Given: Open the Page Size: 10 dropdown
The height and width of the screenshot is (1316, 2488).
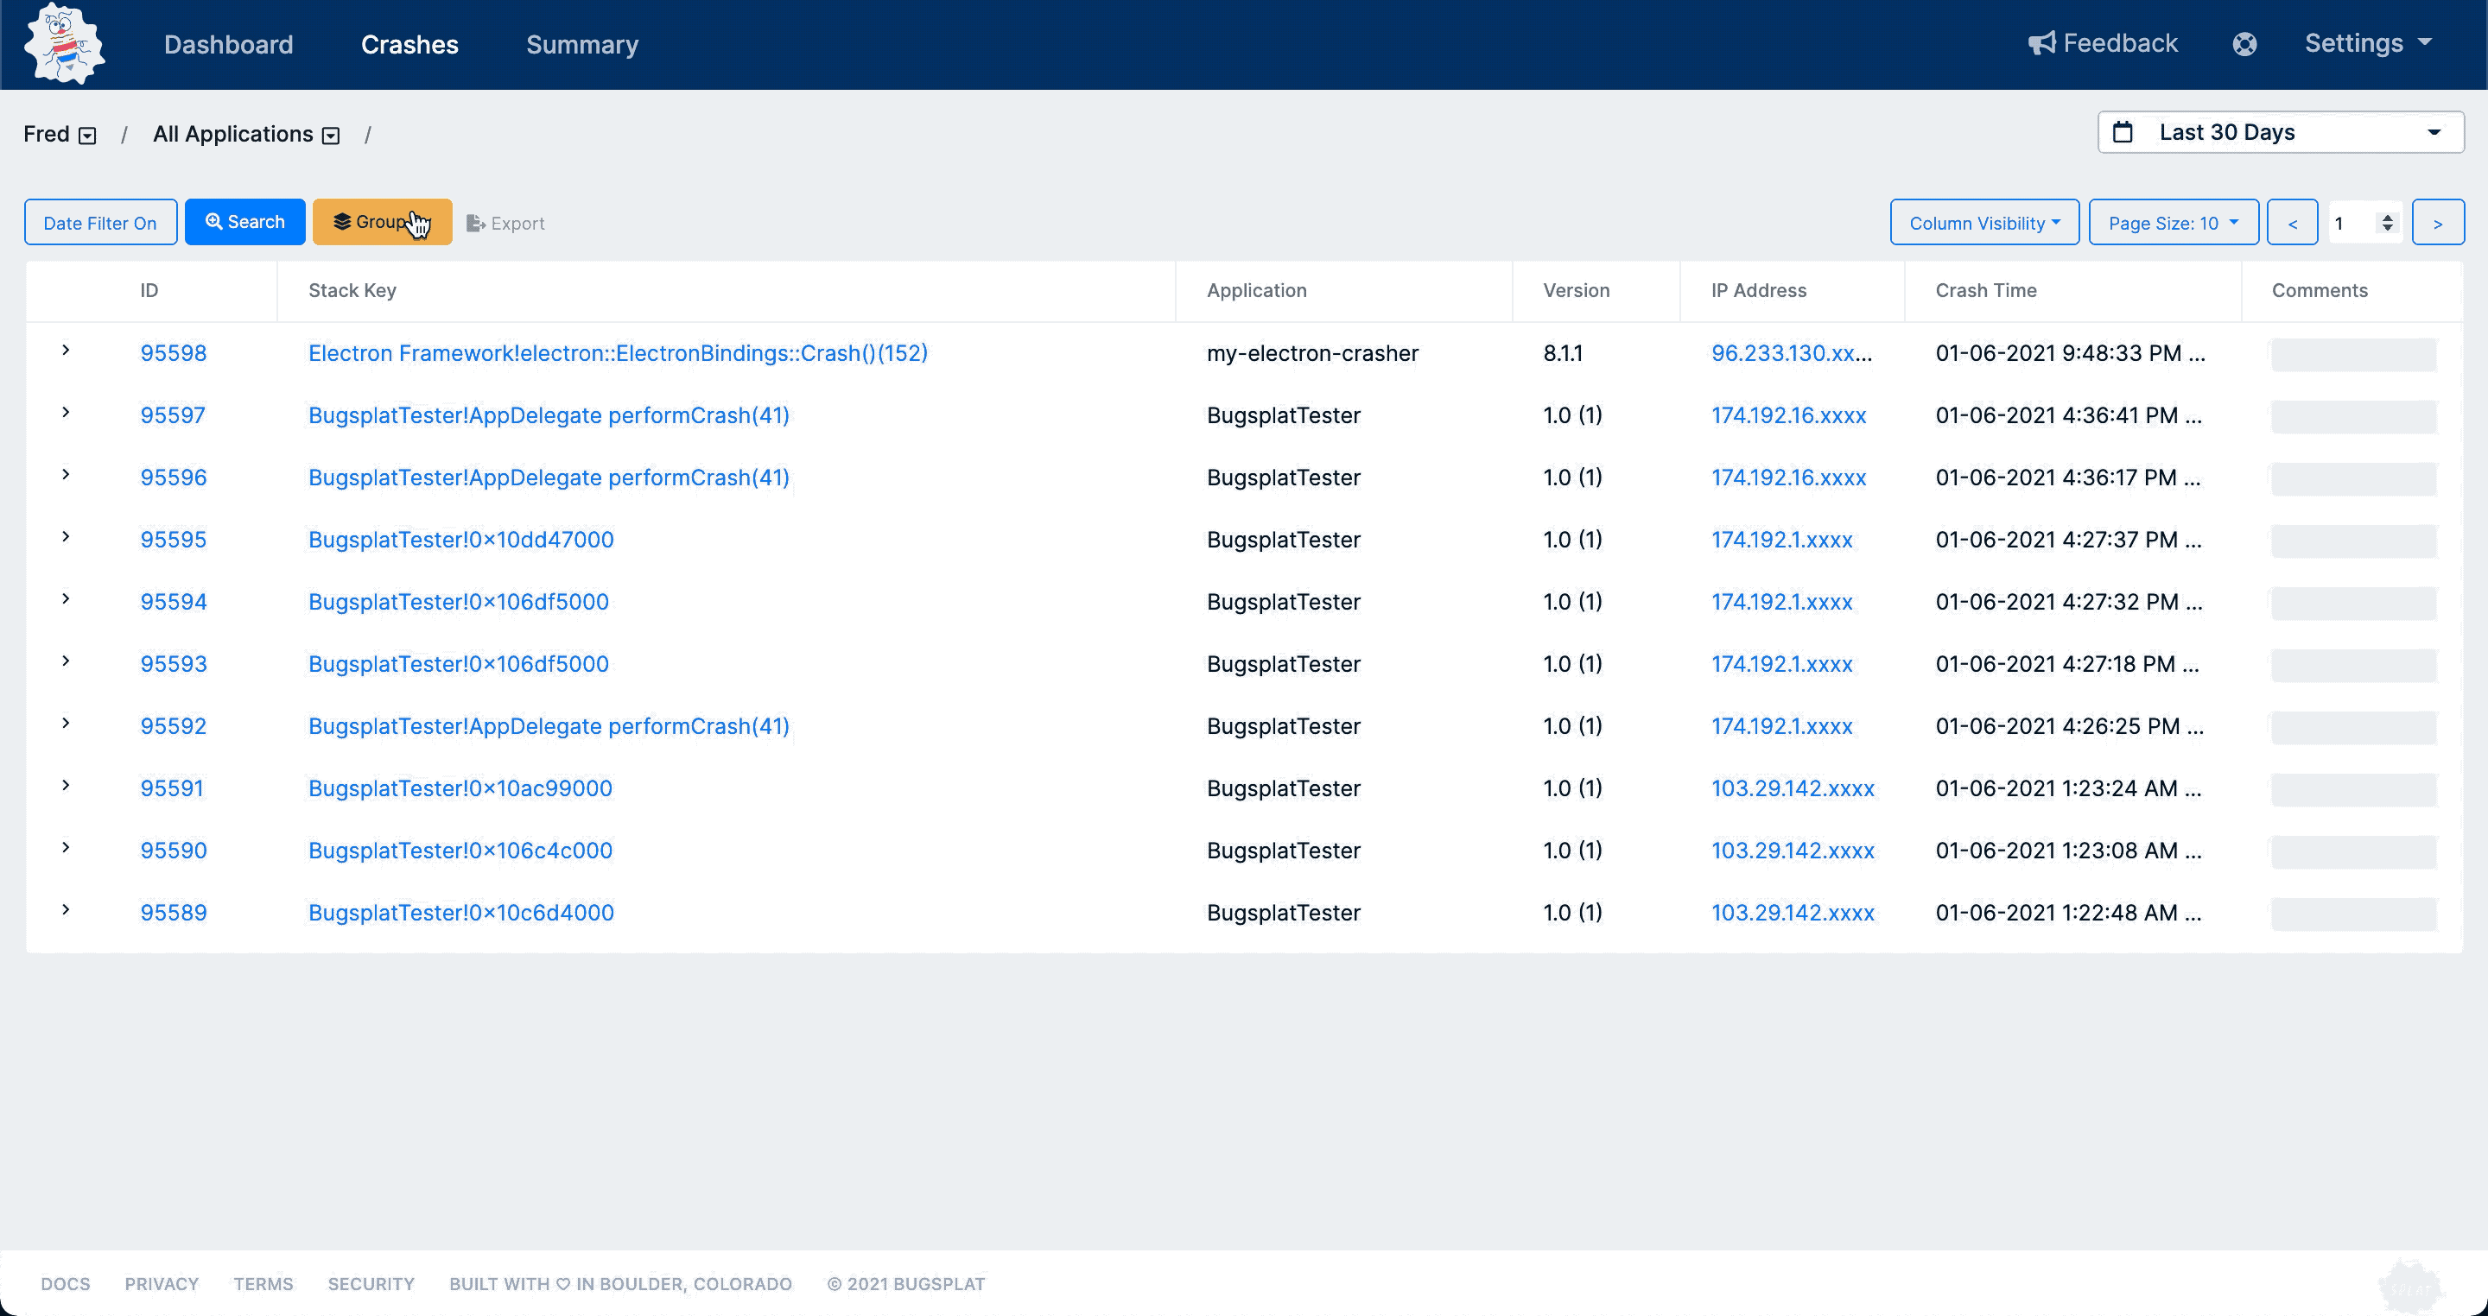Looking at the screenshot, I should click(x=2172, y=223).
